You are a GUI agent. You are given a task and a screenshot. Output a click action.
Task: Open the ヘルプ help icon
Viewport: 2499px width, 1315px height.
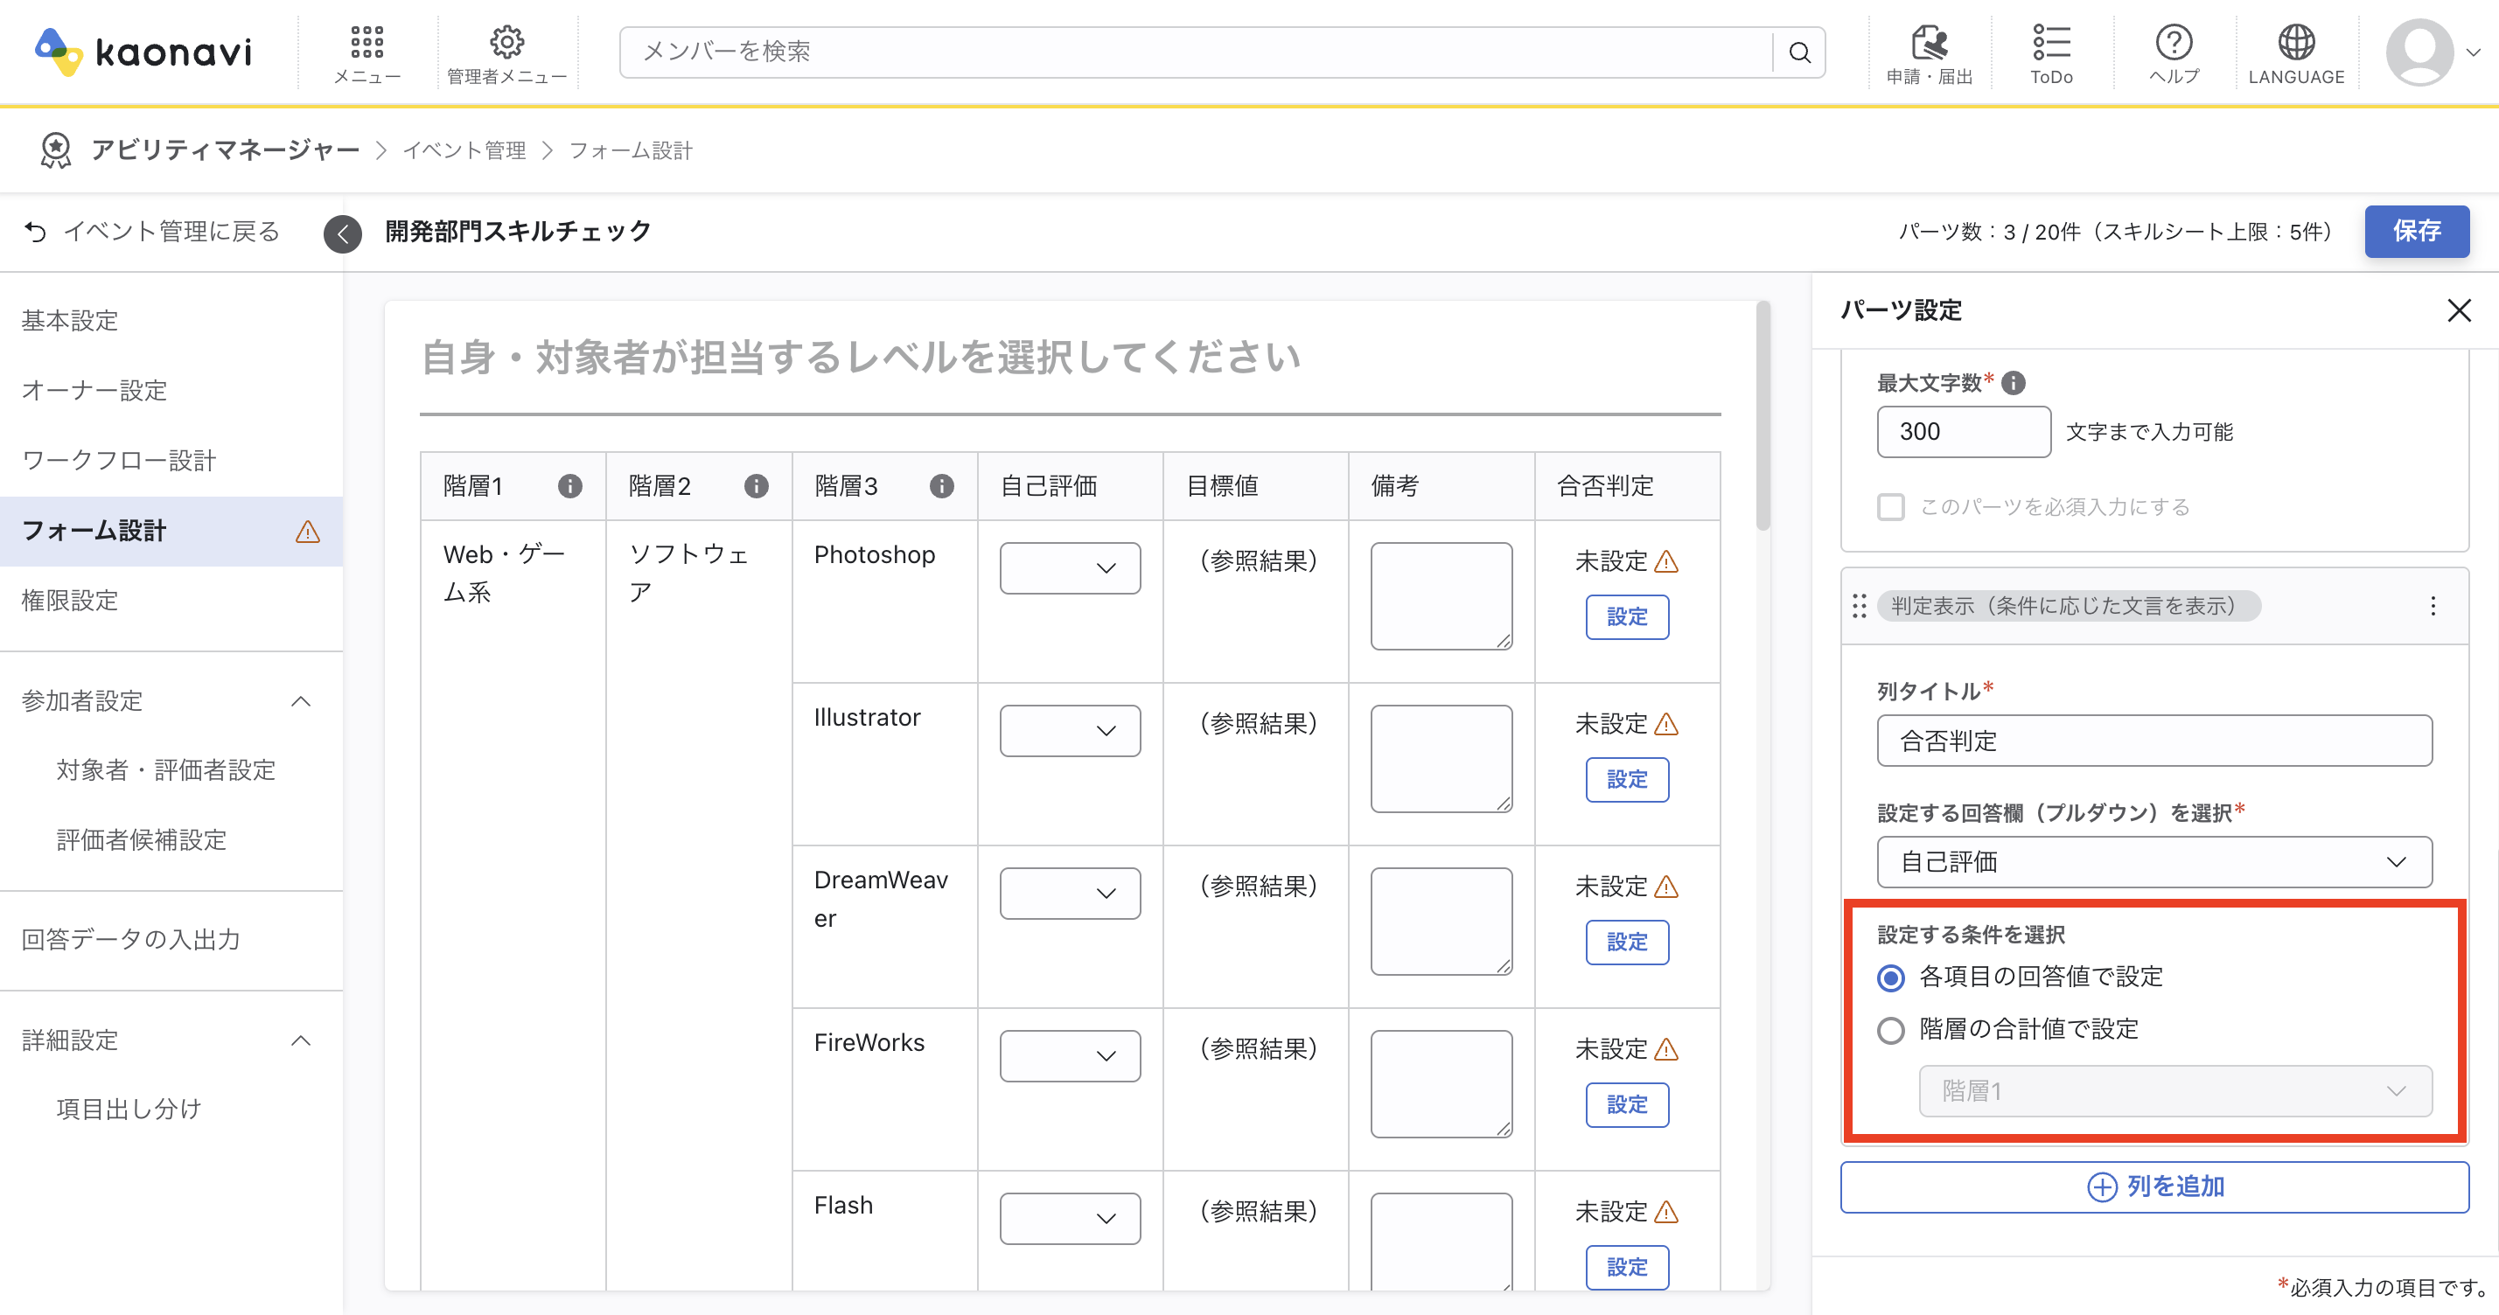tap(2173, 42)
